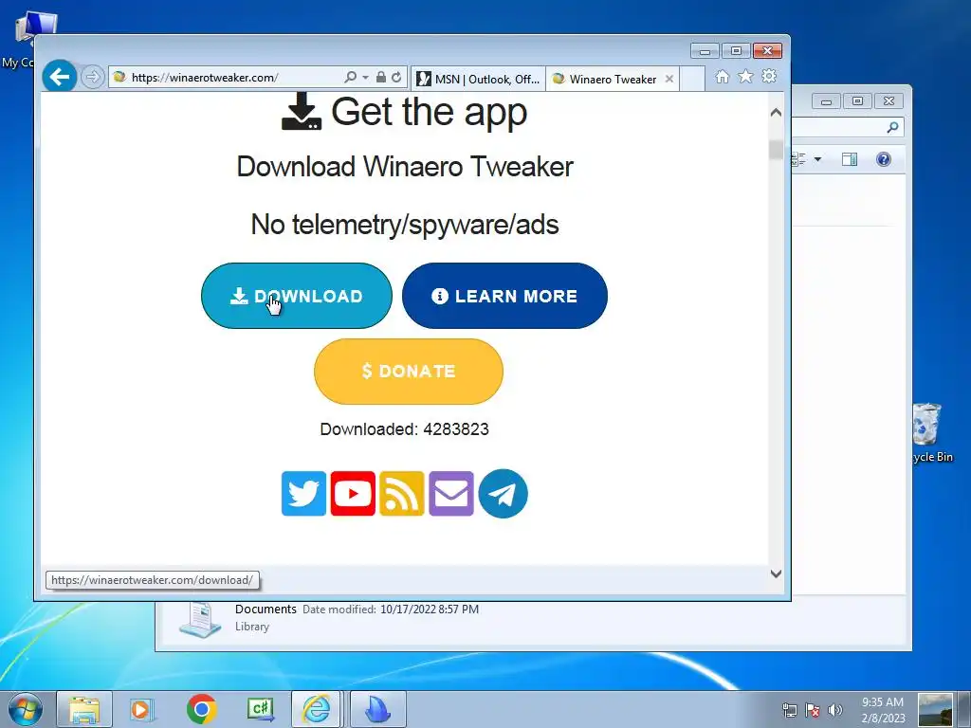Open Favorites star icon
Viewport: 971px width, 728px height.
745,76
